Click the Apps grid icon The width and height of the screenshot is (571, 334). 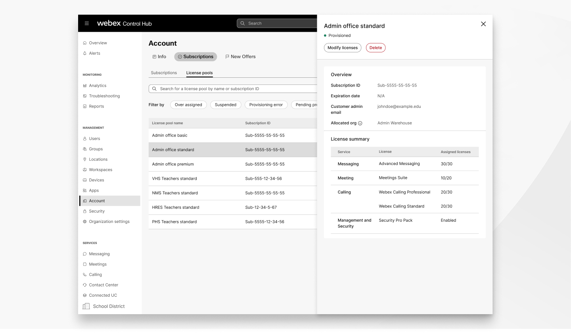click(84, 190)
